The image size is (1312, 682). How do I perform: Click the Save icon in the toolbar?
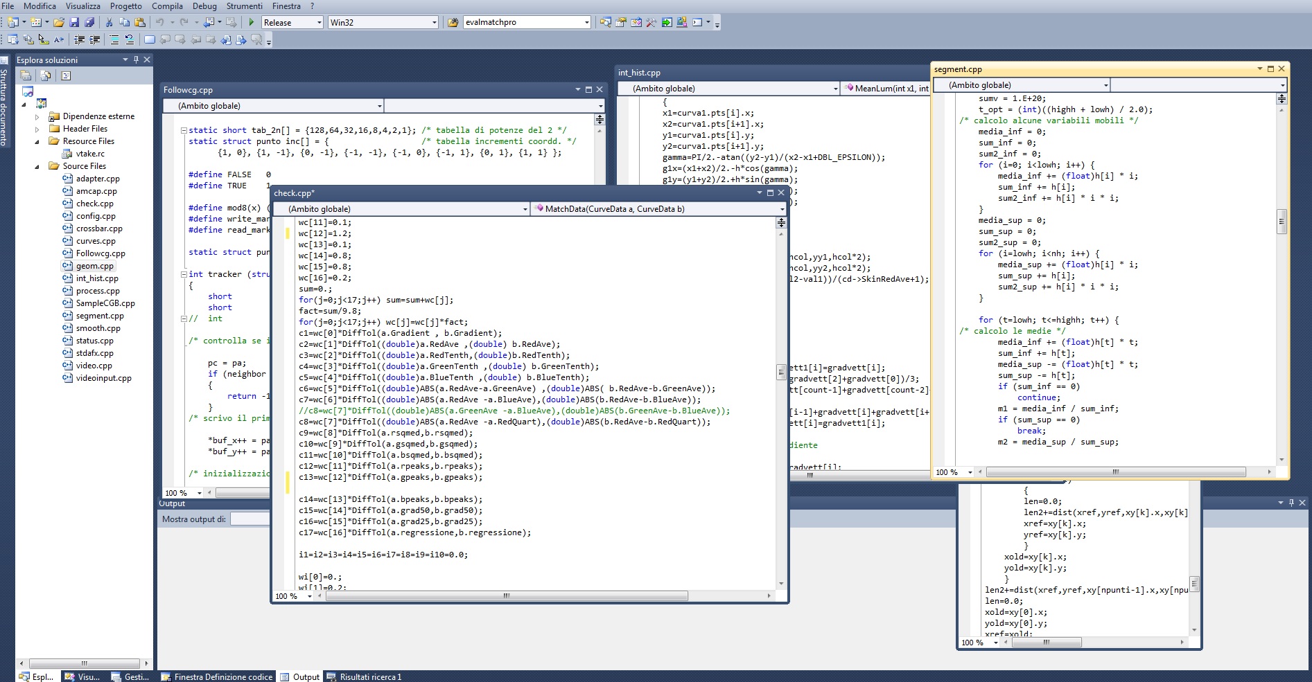coord(74,22)
